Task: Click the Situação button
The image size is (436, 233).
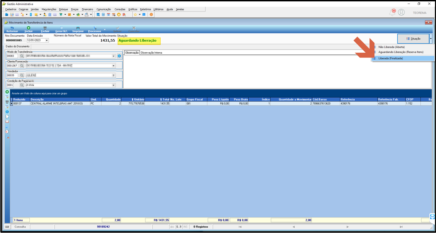Action: [413, 38]
